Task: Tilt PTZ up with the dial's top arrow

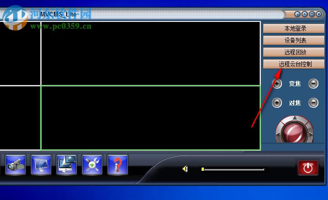Action: pos(295,118)
